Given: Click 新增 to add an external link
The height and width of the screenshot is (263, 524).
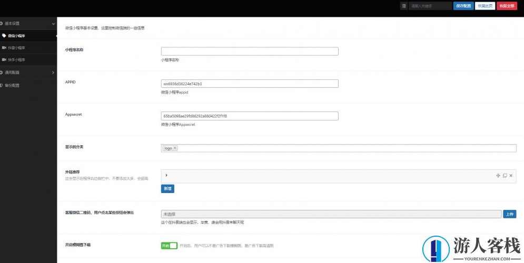Looking at the screenshot, I should click(167, 188).
